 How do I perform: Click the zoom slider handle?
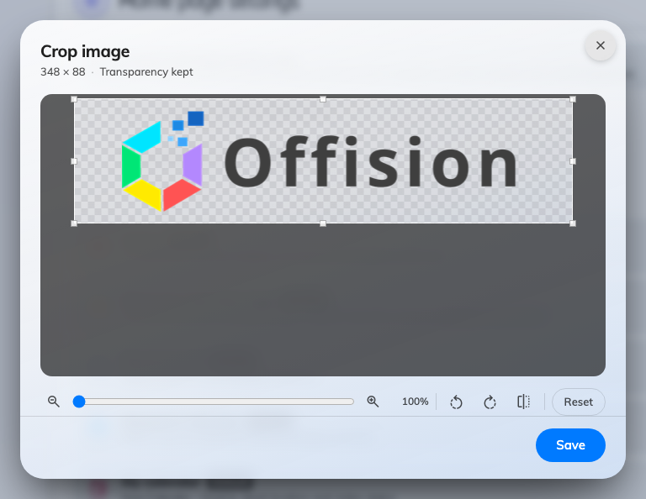79,402
